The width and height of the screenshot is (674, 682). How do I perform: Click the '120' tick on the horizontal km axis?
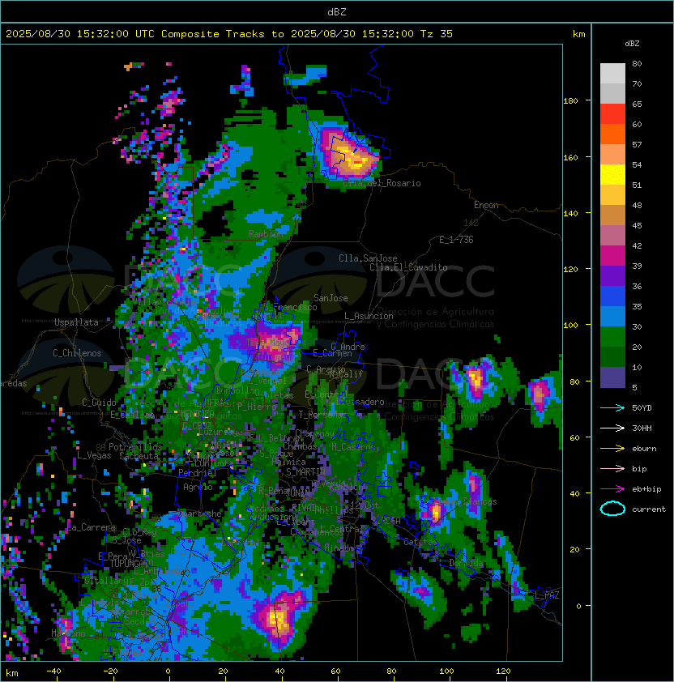coord(503,671)
